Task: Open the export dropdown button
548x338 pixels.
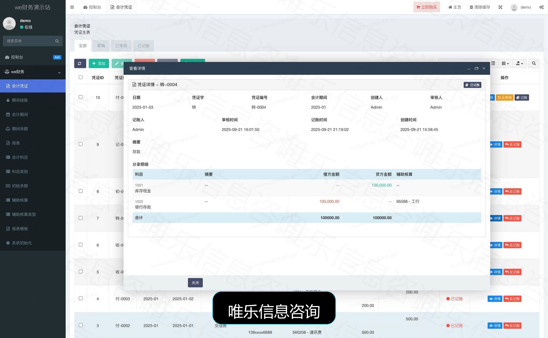Action: 519,63
